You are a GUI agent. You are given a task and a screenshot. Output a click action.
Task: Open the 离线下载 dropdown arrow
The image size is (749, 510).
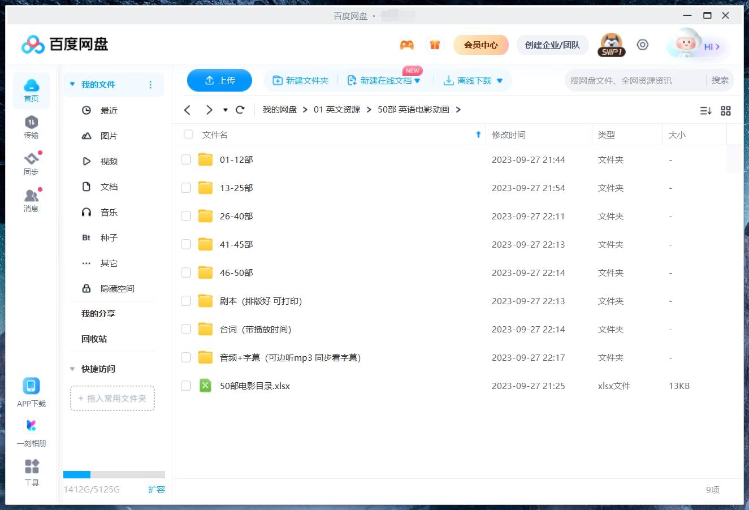[500, 80]
